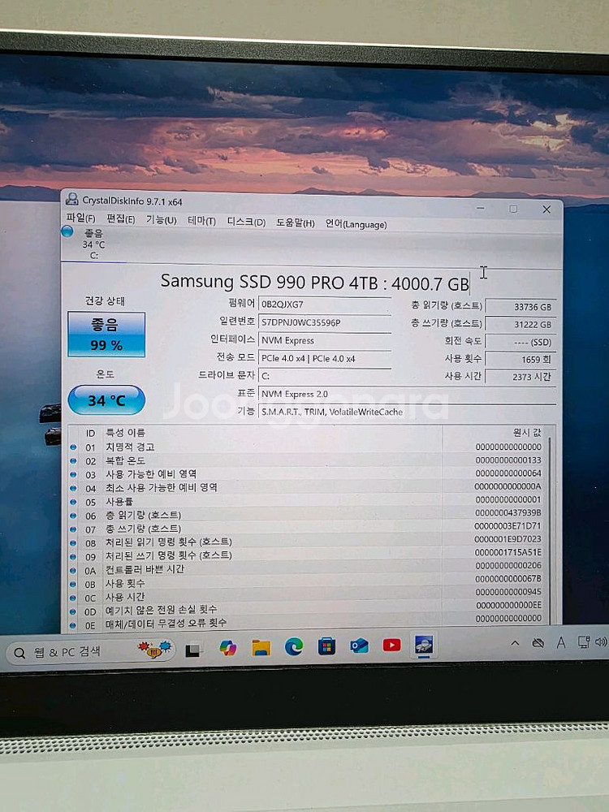Open the 파일(F) menu
This screenshot has height=812, width=609.
pos(80,218)
